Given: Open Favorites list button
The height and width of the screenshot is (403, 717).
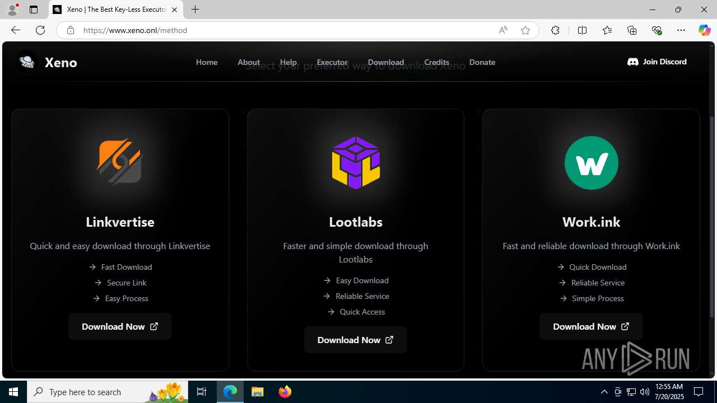Looking at the screenshot, I should click(607, 30).
